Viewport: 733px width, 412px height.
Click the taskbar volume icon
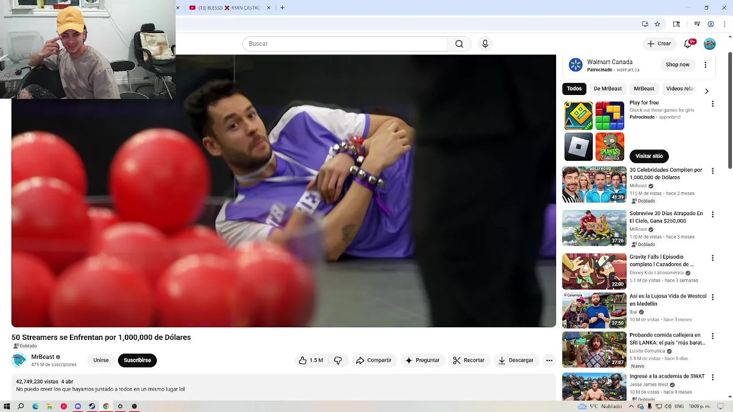coord(668,406)
